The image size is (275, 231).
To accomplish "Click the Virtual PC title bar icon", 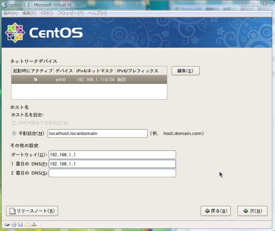I will click(x=4, y=3).
